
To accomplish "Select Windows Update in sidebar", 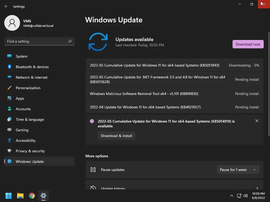I will click(x=40, y=161).
